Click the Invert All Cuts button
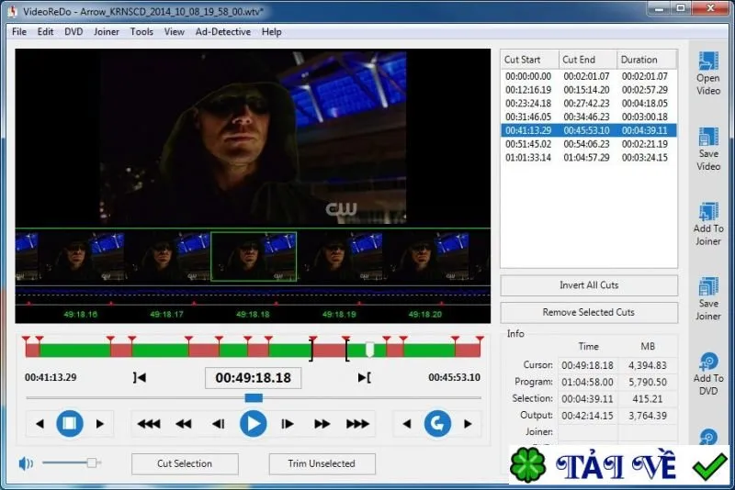 (589, 285)
